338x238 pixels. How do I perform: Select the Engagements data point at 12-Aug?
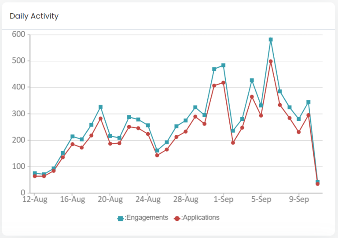coord(35,174)
